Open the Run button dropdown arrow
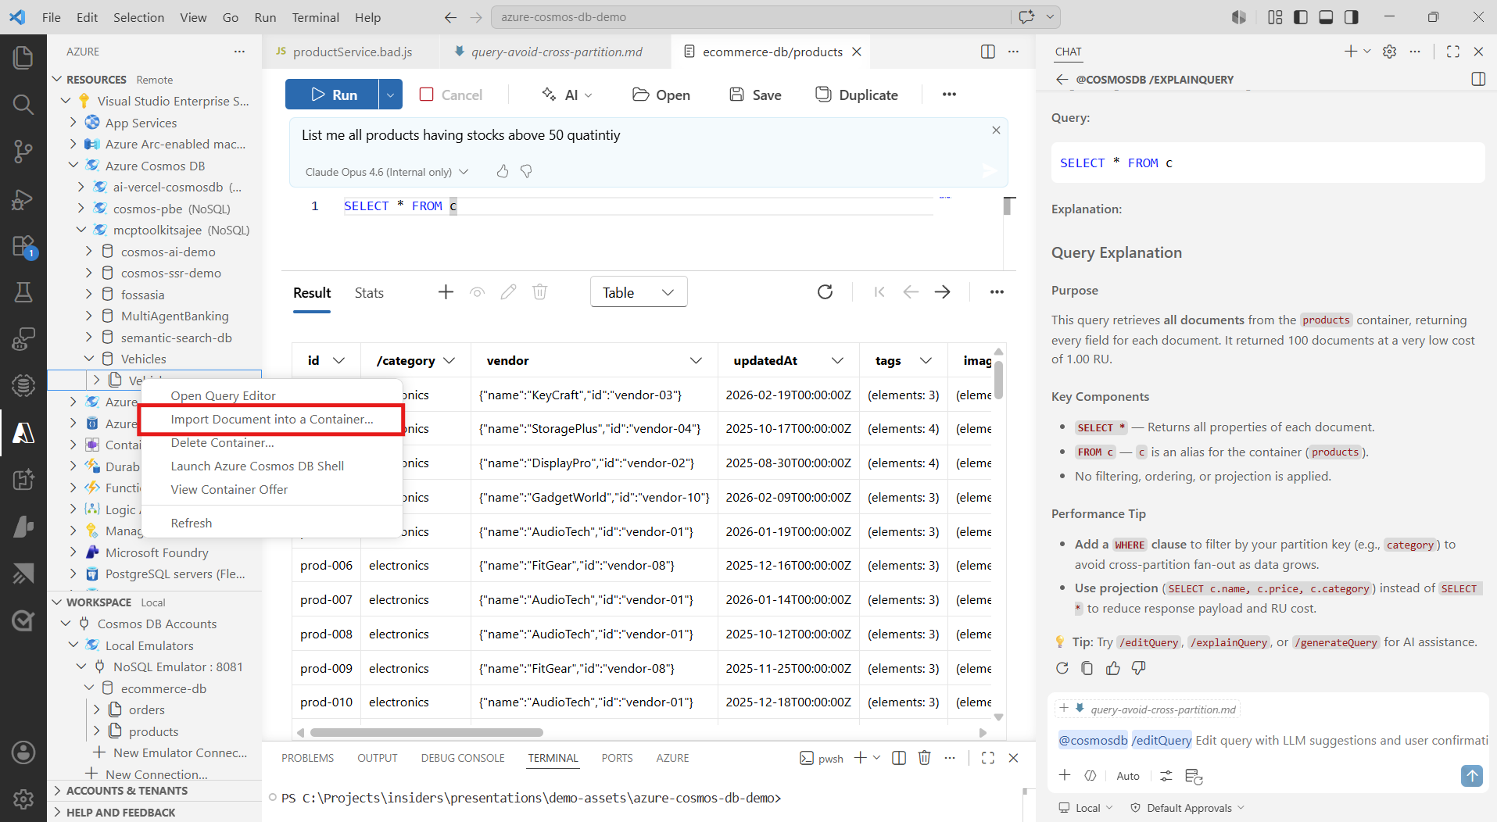 390,95
